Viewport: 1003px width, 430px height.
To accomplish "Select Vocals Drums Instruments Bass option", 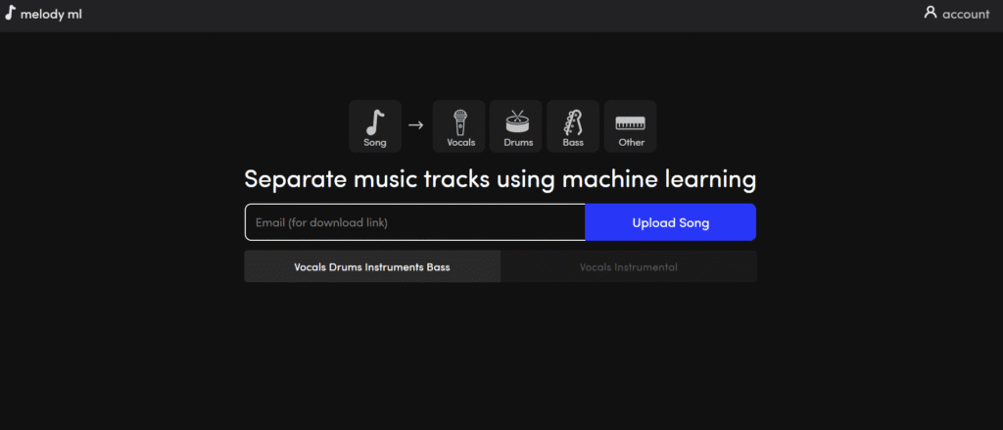I will [372, 266].
